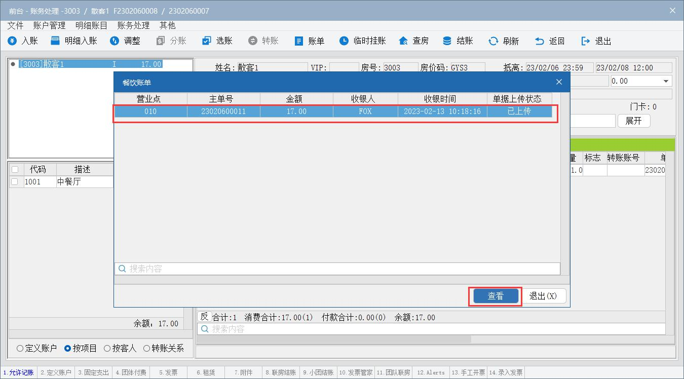This screenshot has height=379, width=684.
Task: Click the 主单号 column header
Action: click(x=223, y=99)
